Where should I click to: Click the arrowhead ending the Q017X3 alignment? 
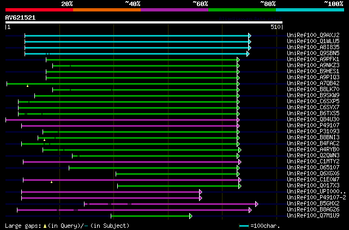click(240, 186)
